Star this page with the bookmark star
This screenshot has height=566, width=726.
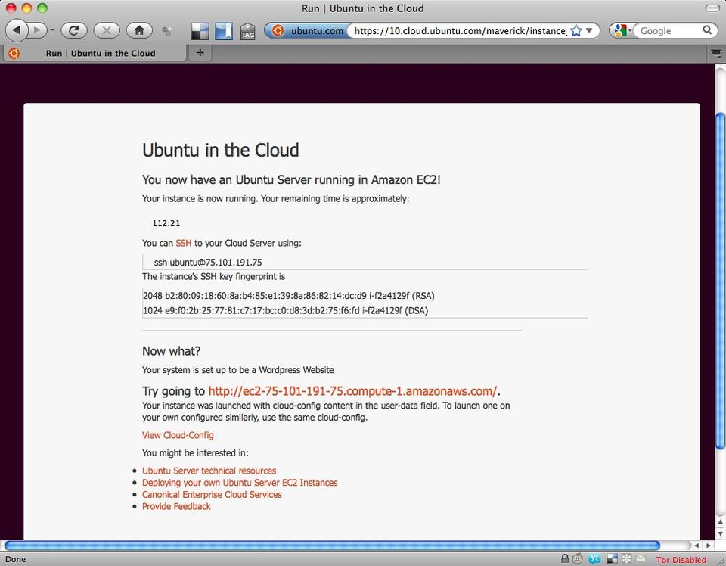(576, 31)
